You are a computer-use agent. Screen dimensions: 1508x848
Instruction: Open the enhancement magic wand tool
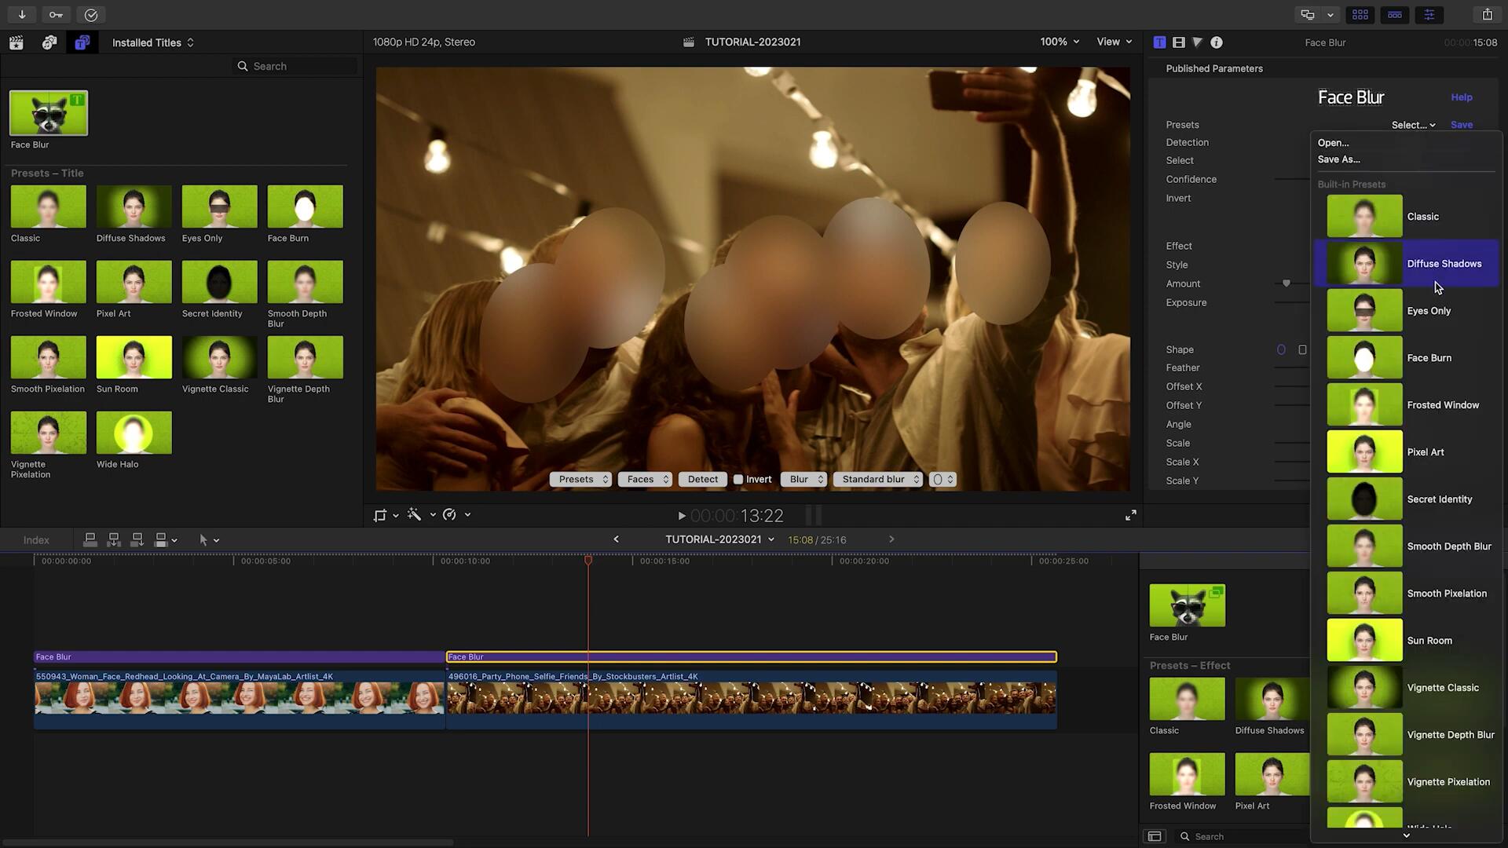[x=415, y=515]
